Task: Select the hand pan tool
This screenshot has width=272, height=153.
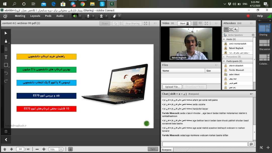Action: click(x=71, y=149)
